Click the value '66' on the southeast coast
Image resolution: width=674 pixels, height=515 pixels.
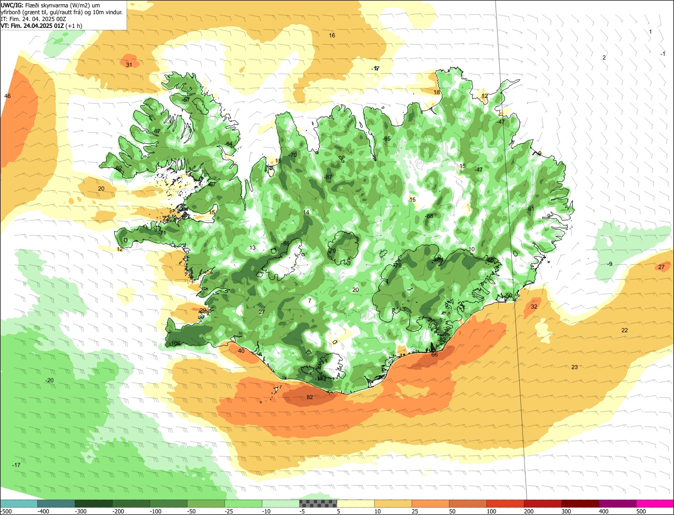tap(434, 355)
